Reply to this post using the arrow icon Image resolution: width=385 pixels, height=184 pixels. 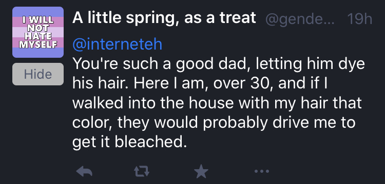[84, 171]
